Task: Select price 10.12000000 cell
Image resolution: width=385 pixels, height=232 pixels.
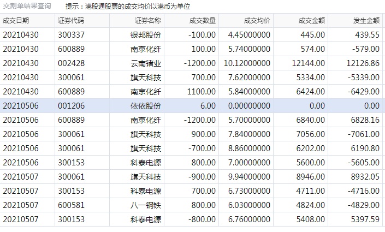Action: click(247, 63)
